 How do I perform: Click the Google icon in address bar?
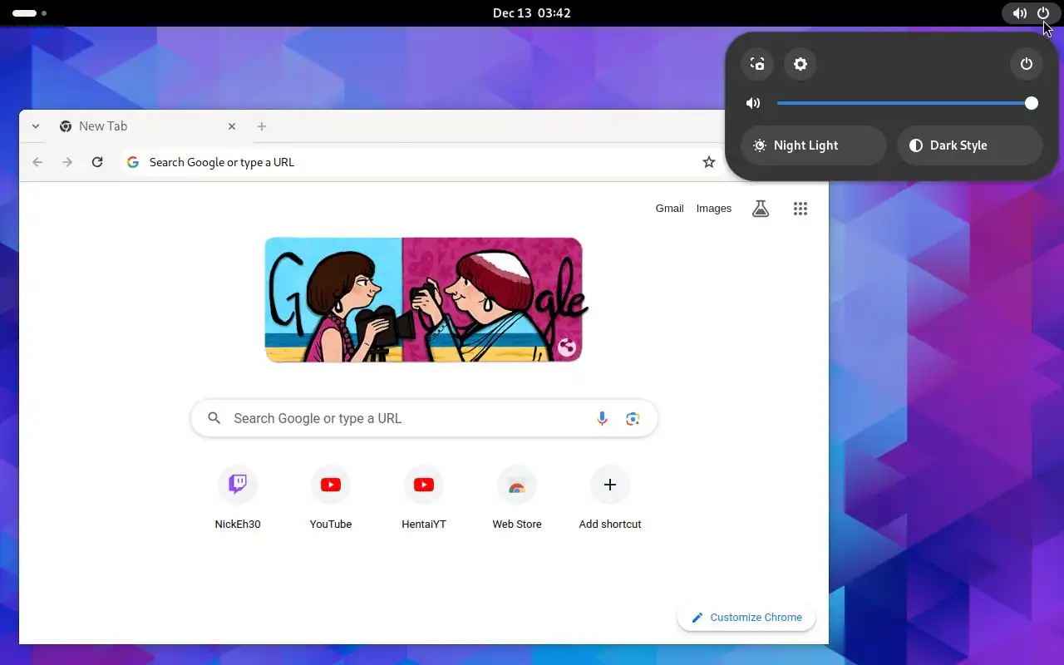(133, 162)
